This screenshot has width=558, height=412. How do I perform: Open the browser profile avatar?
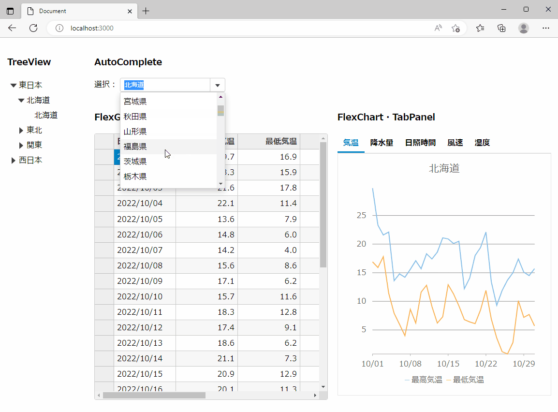(524, 28)
